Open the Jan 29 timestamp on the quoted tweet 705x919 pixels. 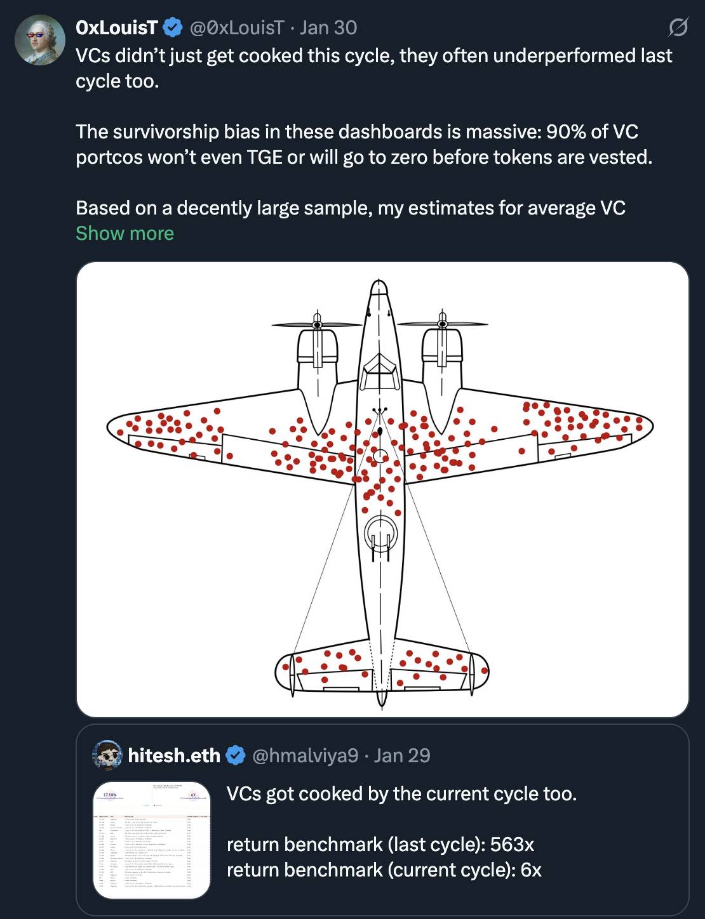point(402,755)
